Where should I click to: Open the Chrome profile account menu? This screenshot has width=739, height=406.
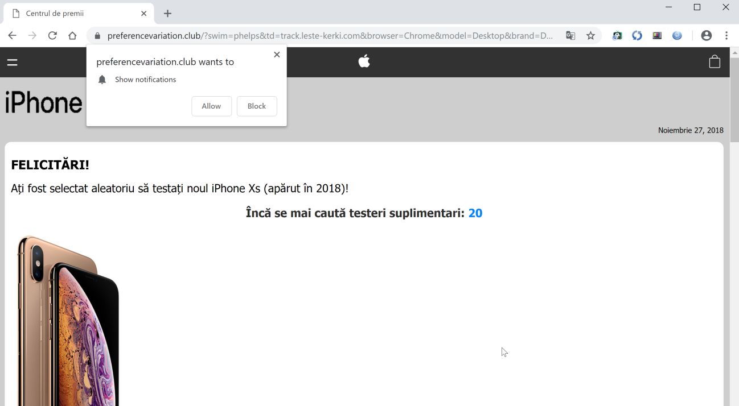[707, 35]
